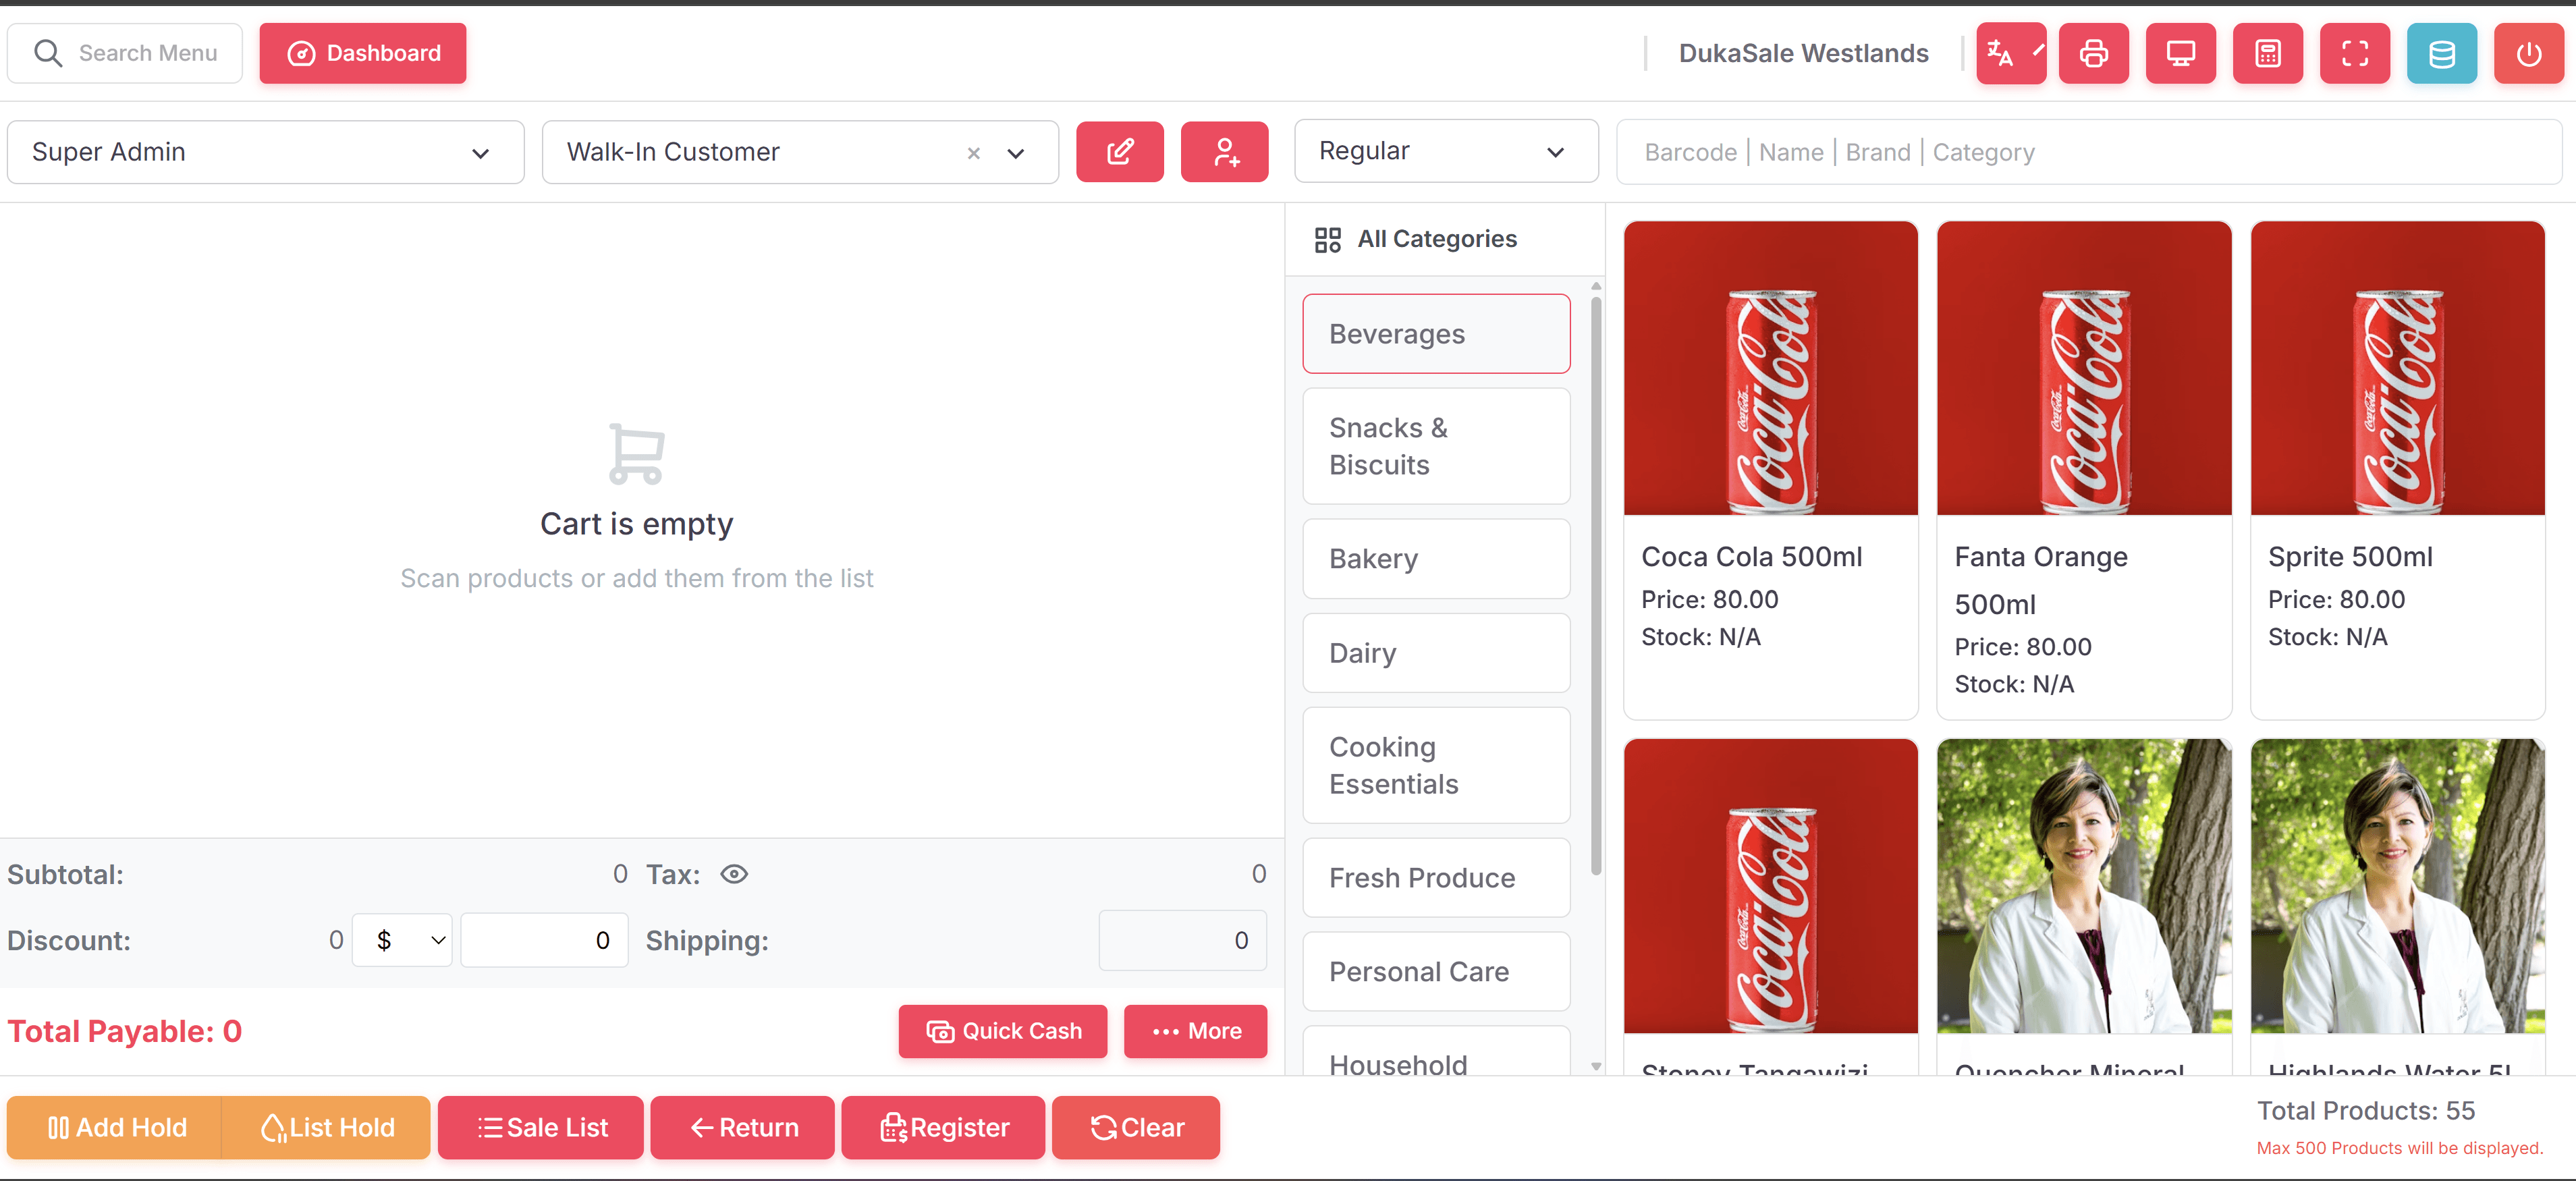Click the discount amount input field
The width and height of the screenshot is (2576, 1181).
coord(544,940)
